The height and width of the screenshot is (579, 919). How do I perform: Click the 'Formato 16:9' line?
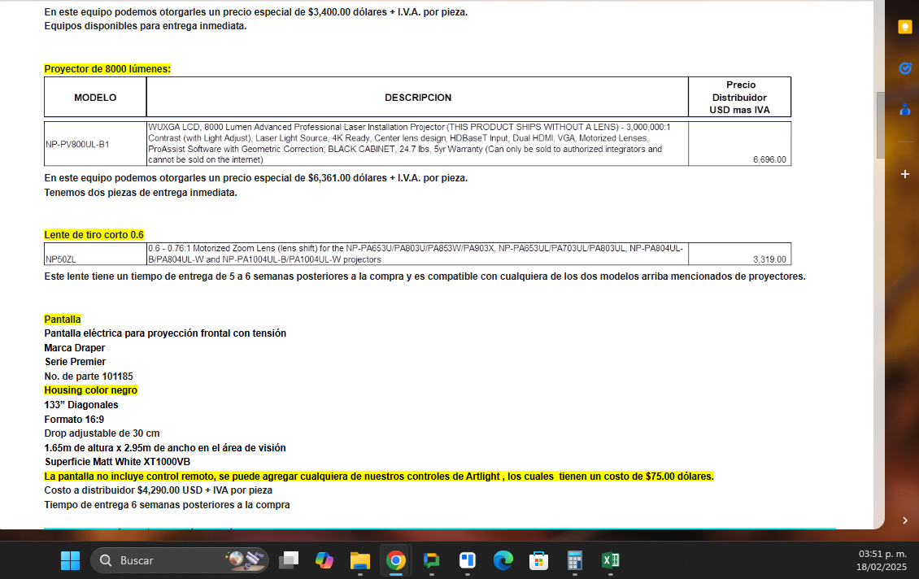click(74, 419)
